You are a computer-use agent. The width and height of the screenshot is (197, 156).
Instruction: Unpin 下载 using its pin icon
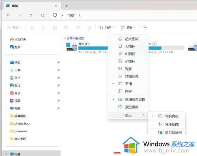pyautogui.click(x=59, y=70)
